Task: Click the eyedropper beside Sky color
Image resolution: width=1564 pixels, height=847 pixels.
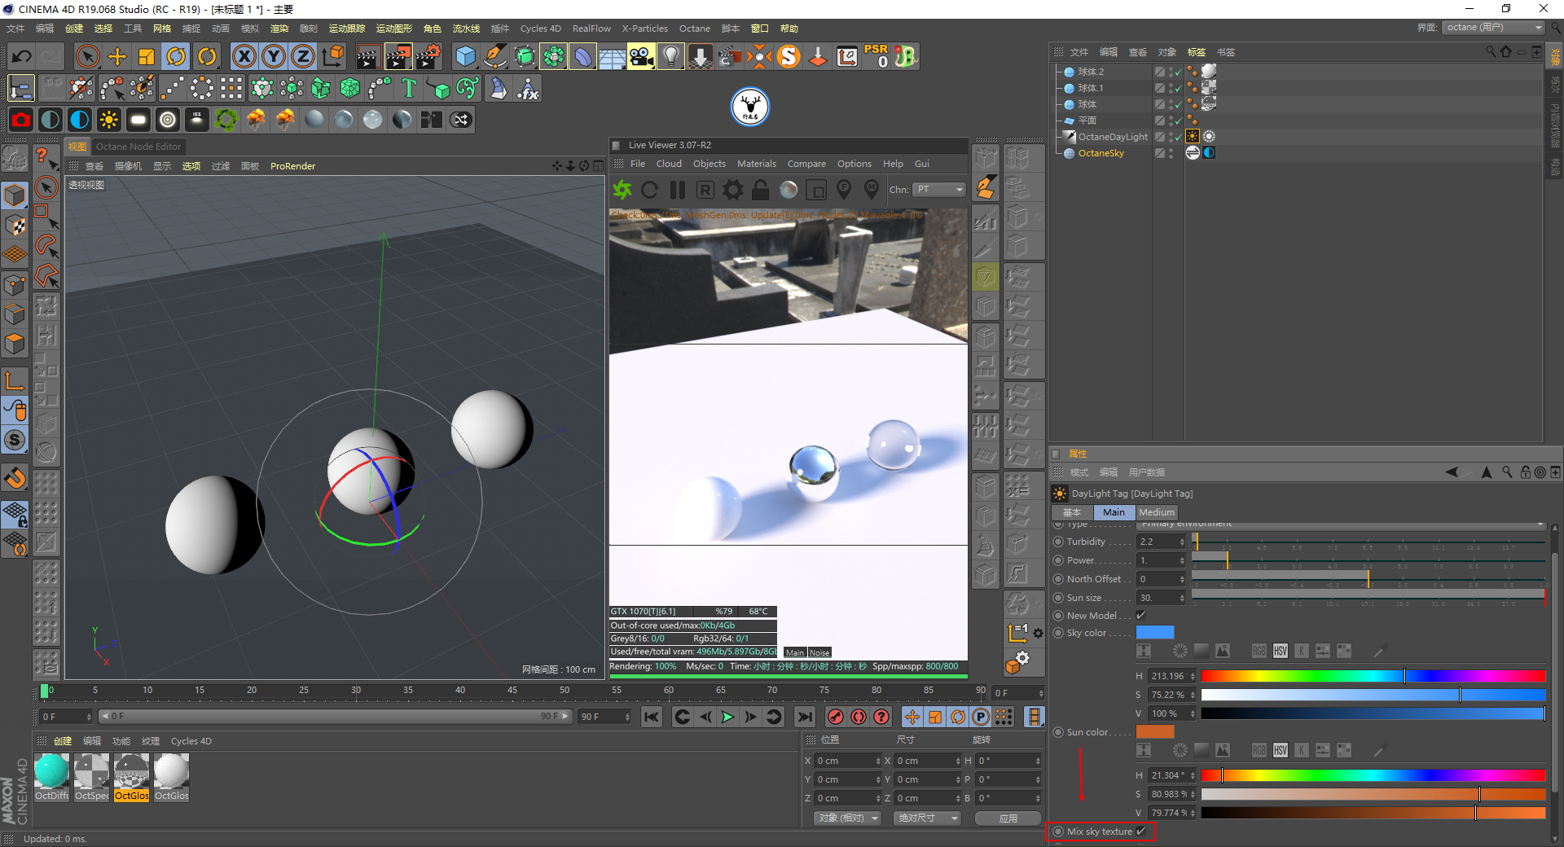Action: point(1379,651)
